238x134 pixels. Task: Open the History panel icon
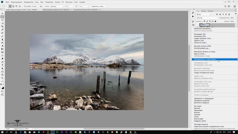point(193,13)
